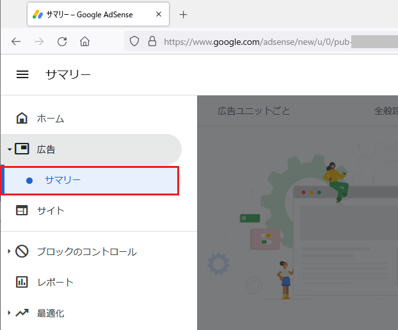Screen dimensions: 398x330
Task: Open the hamburger main menu
Action: [22, 74]
